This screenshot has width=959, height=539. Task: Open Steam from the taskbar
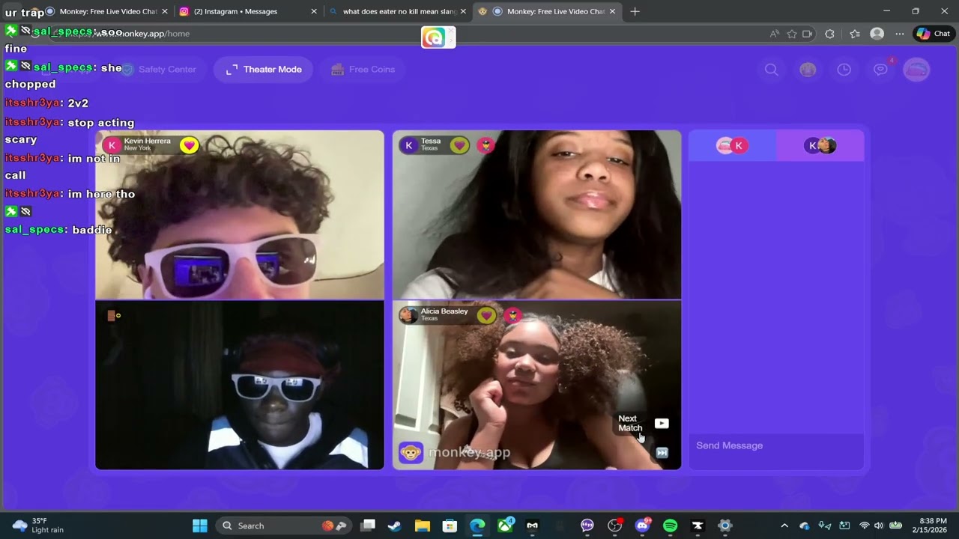(x=394, y=526)
